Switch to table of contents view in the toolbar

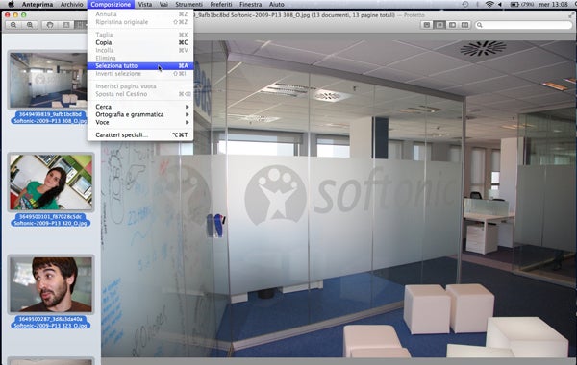[452, 25]
